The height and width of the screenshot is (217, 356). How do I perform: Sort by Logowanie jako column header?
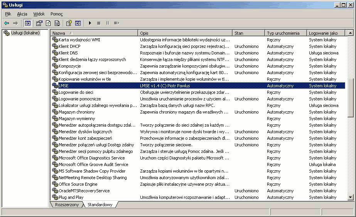326,33
